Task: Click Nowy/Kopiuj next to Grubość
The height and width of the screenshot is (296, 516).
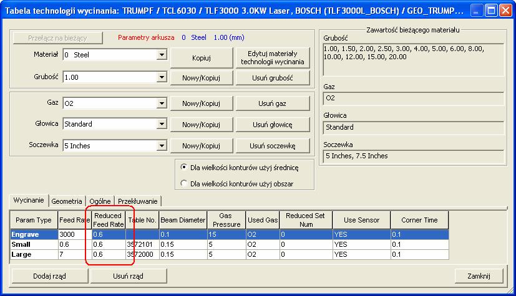Action: coord(202,78)
